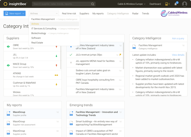Select Airlines option in dropdown list
The height and width of the screenshot is (137, 191).
(54, 24)
